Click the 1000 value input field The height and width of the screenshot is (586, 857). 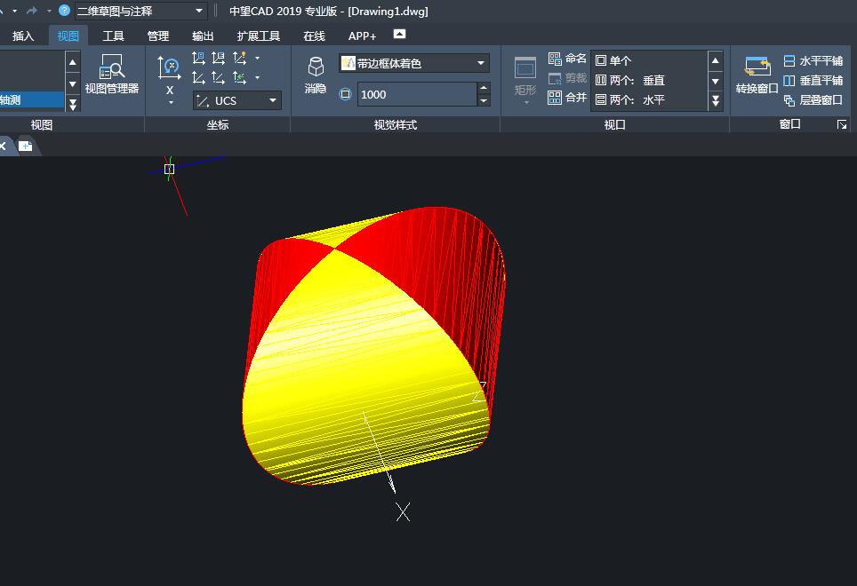416,94
